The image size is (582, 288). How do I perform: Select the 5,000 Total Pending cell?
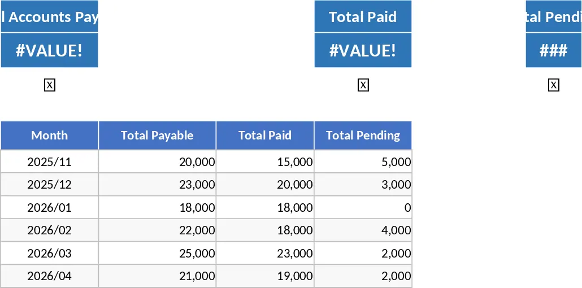(363, 162)
